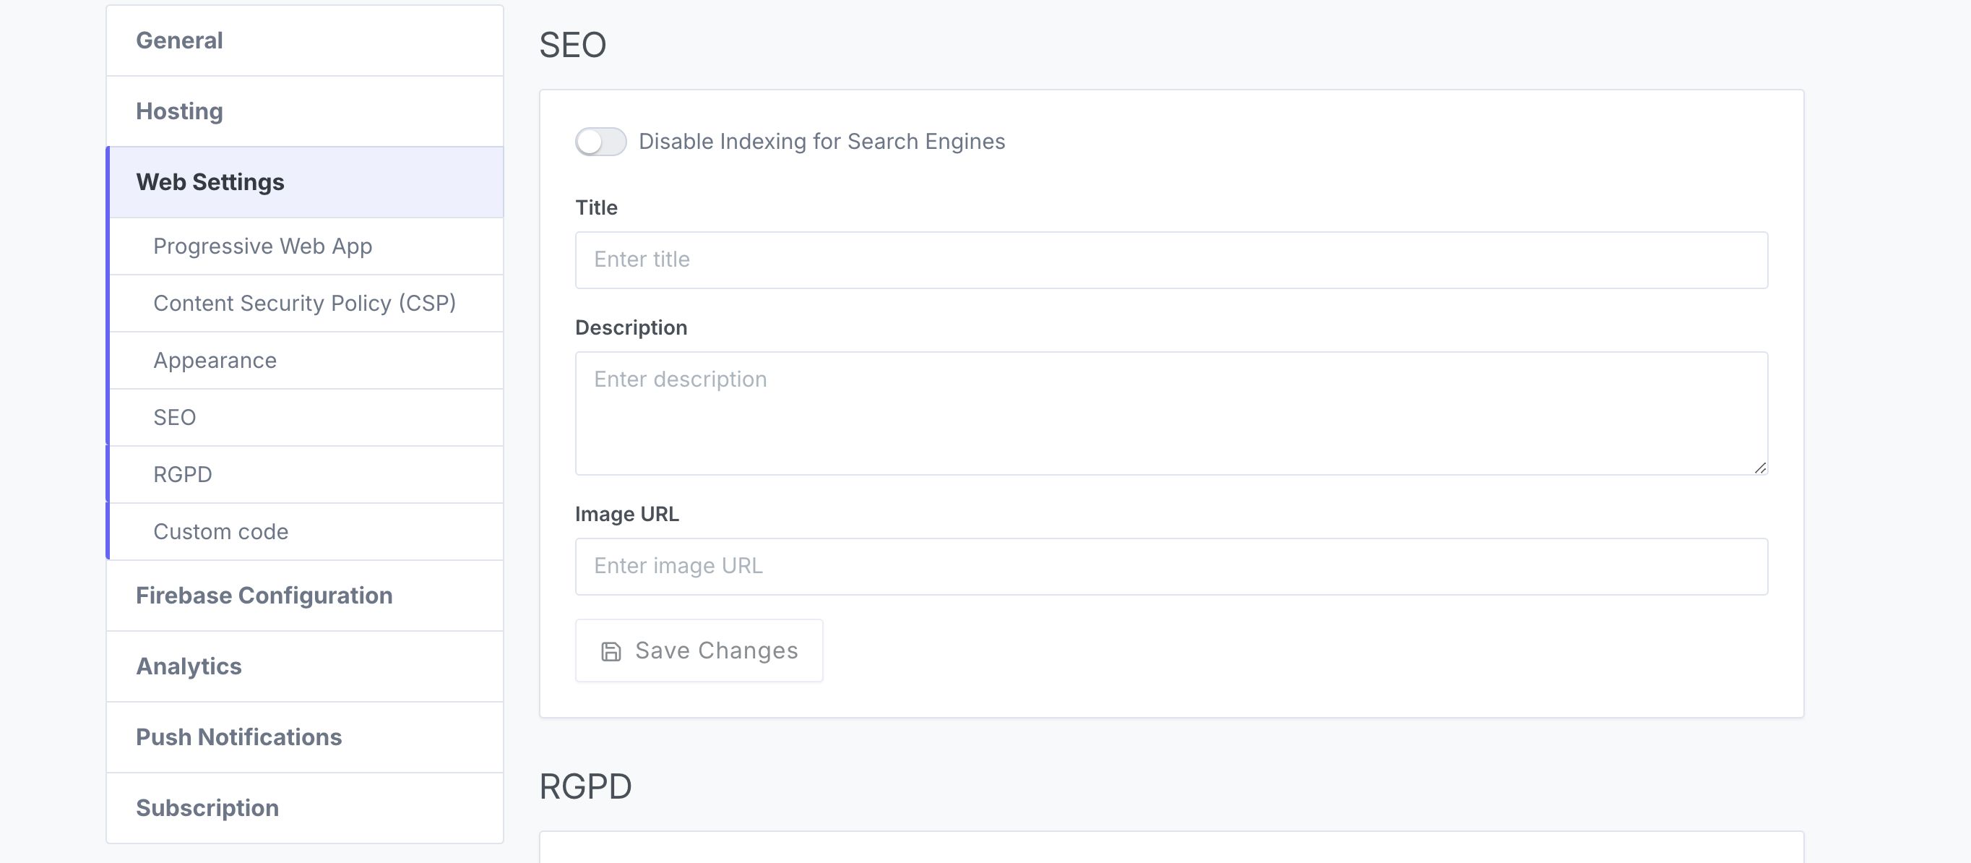Select SEO in the sidebar
1971x863 pixels.
(x=176, y=417)
